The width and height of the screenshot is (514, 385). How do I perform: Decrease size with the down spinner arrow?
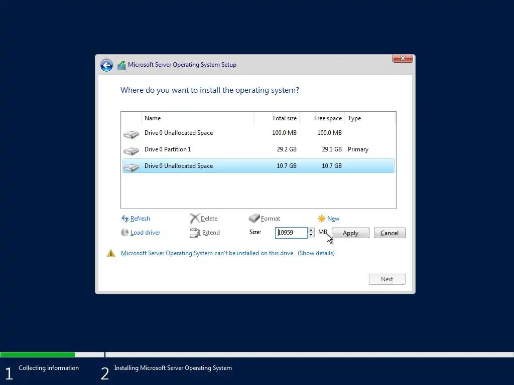pos(311,235)
